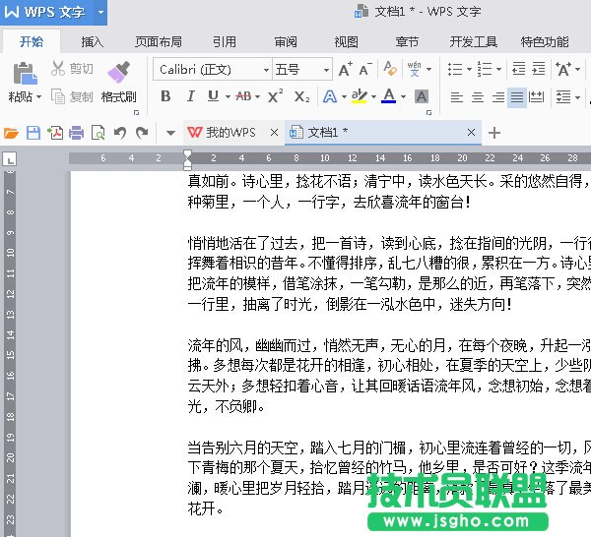Export document to PDF icon
Screen dimensions: 591x537
coord(55,133)
